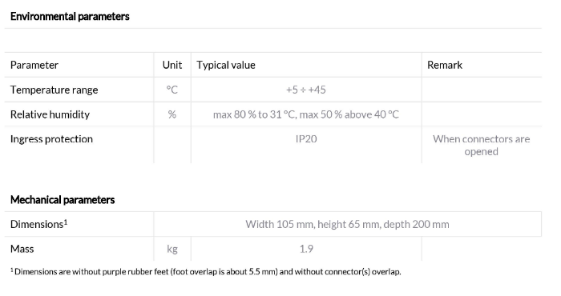This screenshot has height=296, width=561.
Task: Select the 'Dimensions' row label
Action: [39, 224]
